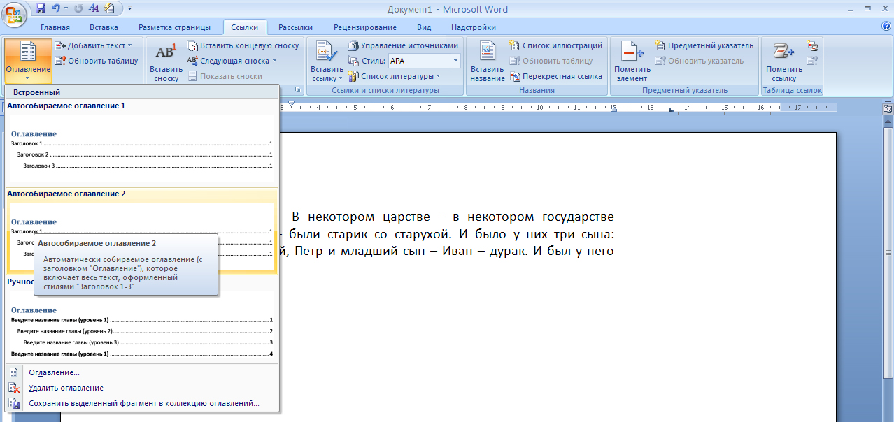
Task: Click Обновить таблицу in Названия group
Action: pos(551,61)
